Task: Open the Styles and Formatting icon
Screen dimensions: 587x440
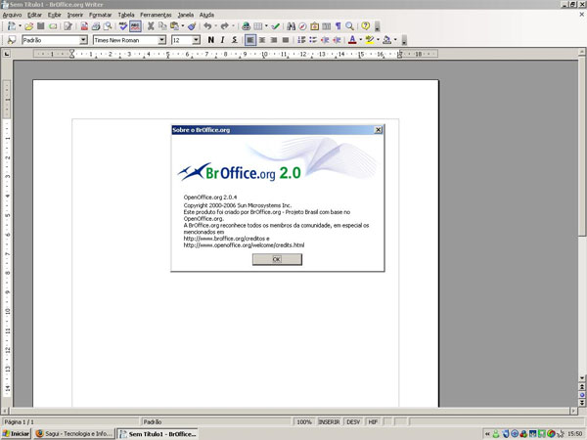Action: (x=12, y=40)
